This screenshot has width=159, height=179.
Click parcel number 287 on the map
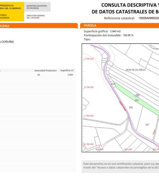(x=147, y=125)
